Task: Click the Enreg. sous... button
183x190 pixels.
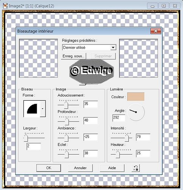Action: [x=74, y=56]
